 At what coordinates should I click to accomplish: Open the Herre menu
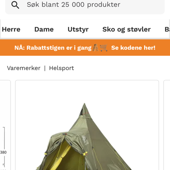(x=11, y=29)
